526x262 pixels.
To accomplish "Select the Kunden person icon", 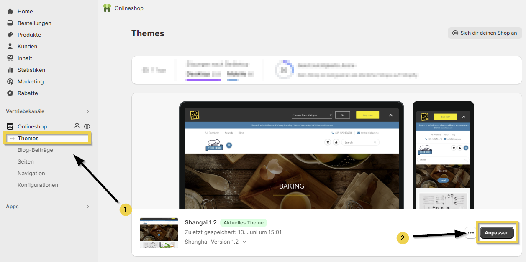I will (10, 46).
